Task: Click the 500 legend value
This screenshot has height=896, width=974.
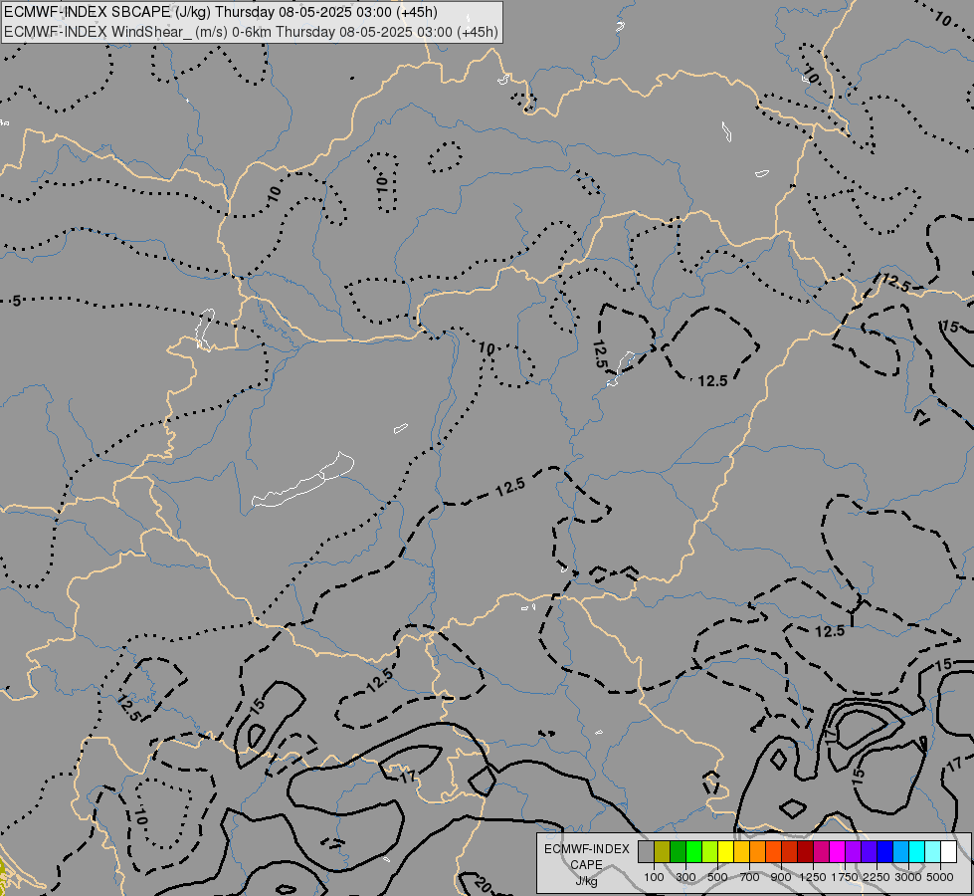Action: click(x=717, y=877)
